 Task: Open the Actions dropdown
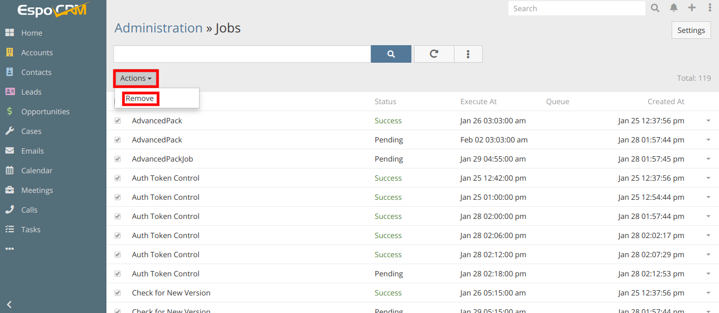pos(136,79)
